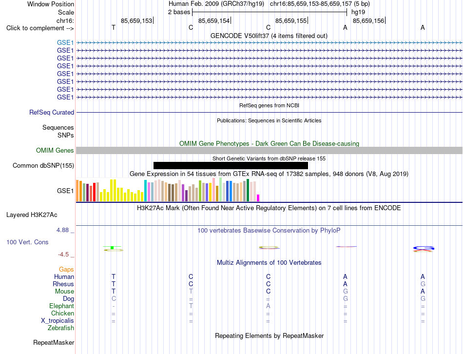Click the 'Human Feb. 2009 (GRCh37/hg19)' text
The image size is (463, 354).
(216, 4)
